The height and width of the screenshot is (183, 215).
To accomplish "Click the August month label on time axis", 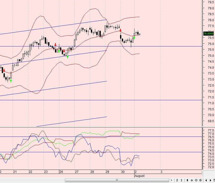I will (140, 176).
